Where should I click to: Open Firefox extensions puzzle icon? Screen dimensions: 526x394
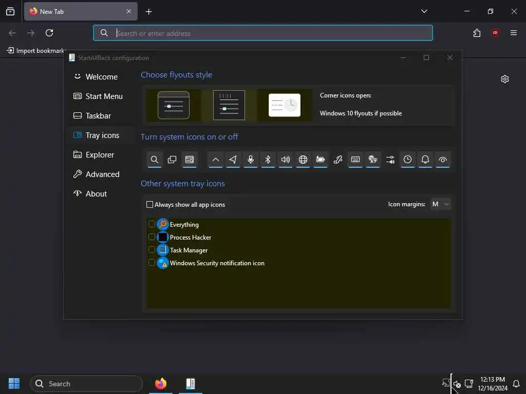click(477, 33)
